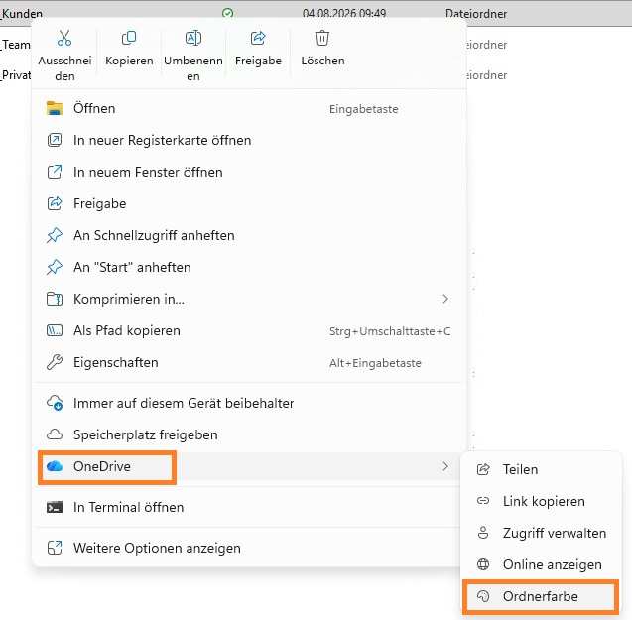Click Teilen in OneDrive submenu

point(542,469)
